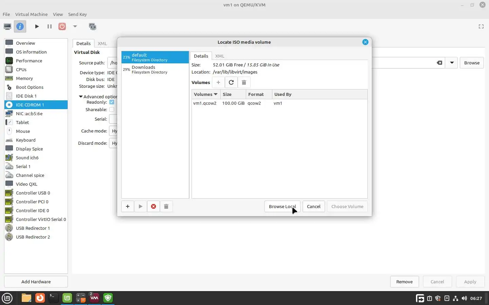
Task: Open the Linux Mint start menu
Action: tap(7, 298)
